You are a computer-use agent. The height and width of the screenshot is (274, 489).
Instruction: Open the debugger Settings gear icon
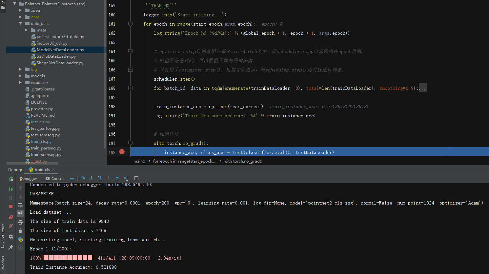tap(11, 237)
